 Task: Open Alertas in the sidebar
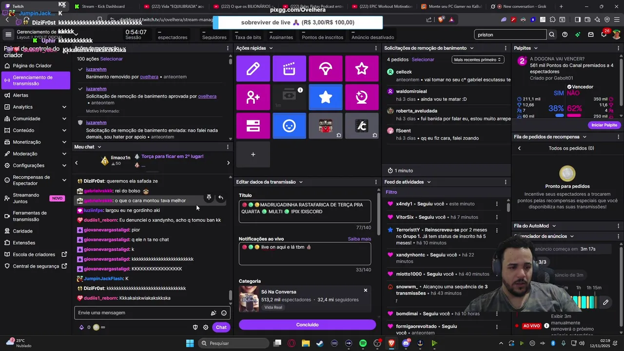35,95
